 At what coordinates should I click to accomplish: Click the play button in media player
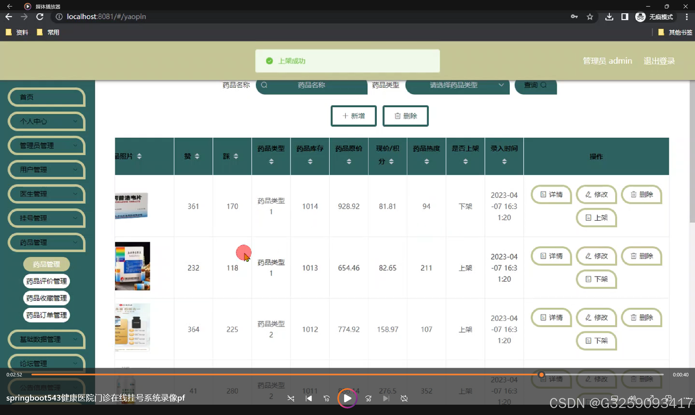point(347,398)
